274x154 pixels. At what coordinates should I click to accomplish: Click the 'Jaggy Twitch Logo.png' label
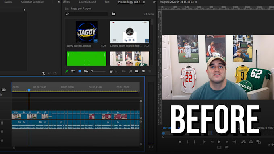point(79,46)
